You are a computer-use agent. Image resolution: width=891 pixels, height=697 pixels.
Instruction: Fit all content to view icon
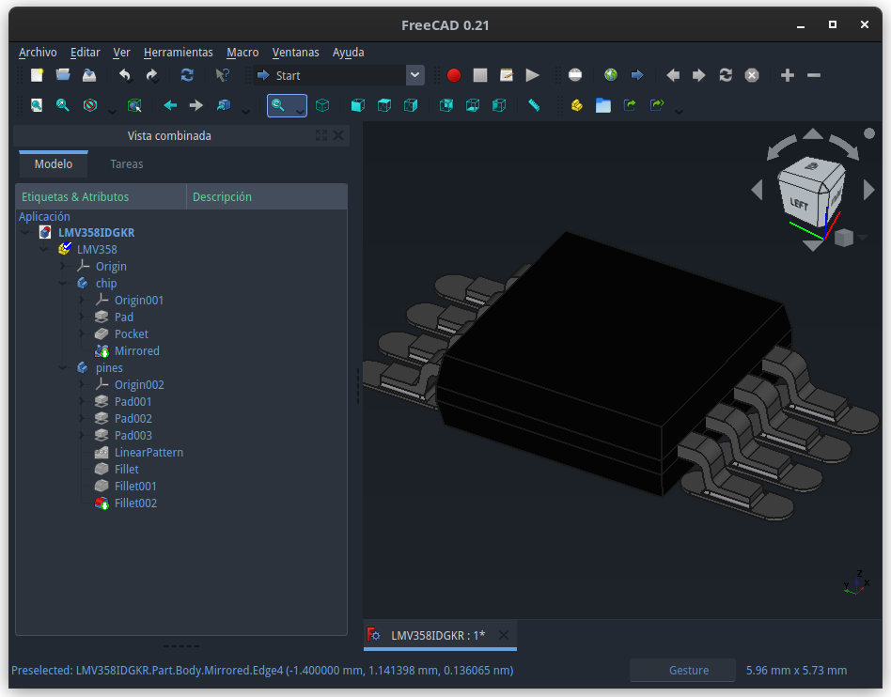point(37,105)
